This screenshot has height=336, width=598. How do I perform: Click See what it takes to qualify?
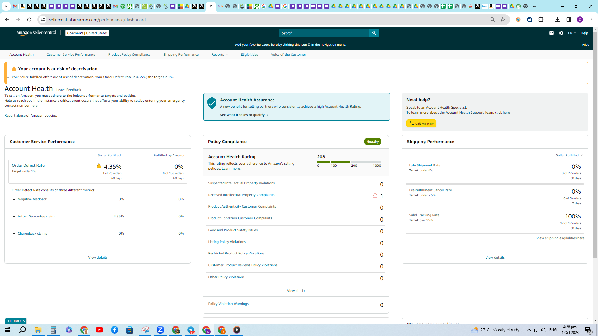pyautogui.click(x=244, y=115)
